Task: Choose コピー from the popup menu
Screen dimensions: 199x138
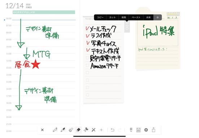Action: (x=100, y=17)
